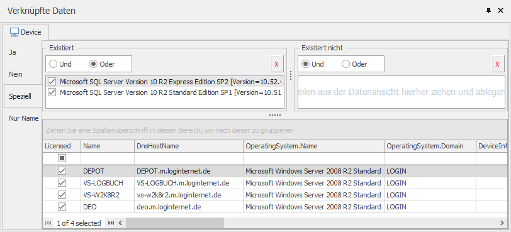Select Oder in Existiert nicht group
The height and width of the screenshot is (232, 511).
354,64
